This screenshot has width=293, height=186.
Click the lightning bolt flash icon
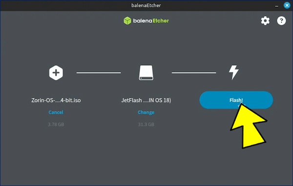click(234, 73)
